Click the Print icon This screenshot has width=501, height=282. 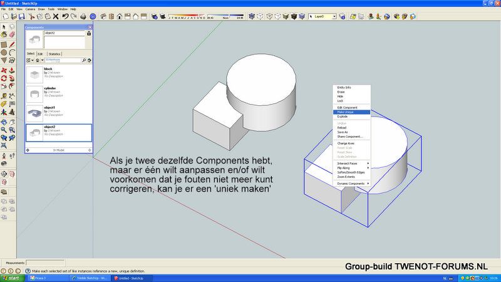[83, 16]
